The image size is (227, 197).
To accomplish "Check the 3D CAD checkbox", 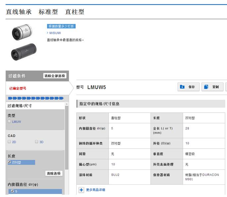I will click(x=37, y=142).
